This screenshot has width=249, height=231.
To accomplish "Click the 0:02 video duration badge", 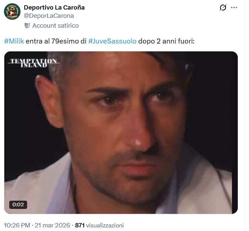I will click(18, 205).
